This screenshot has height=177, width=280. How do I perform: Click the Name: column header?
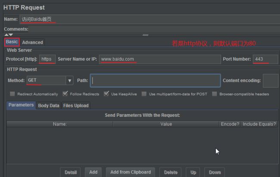tap(60, 124)
